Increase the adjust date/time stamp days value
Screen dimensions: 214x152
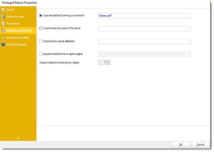tap(108, 61)
